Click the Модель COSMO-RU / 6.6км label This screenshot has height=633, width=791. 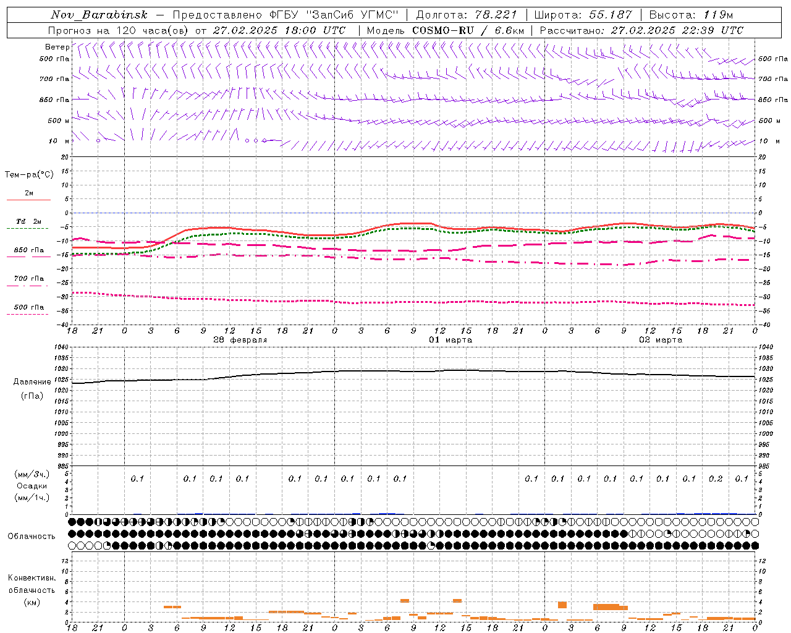[445, 30]
